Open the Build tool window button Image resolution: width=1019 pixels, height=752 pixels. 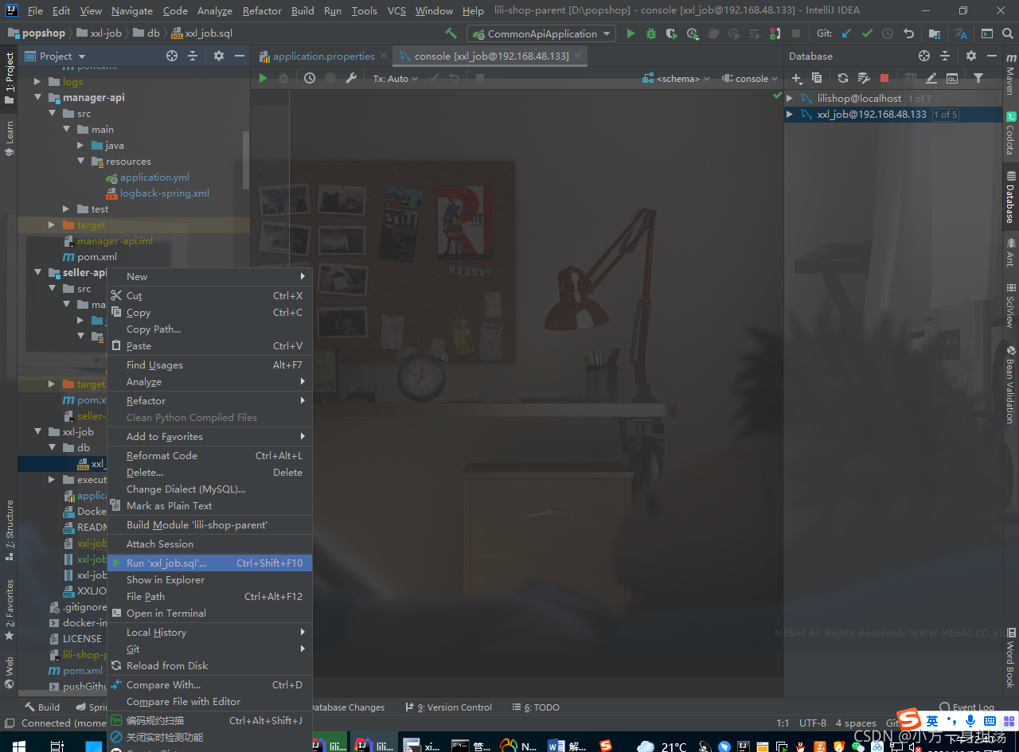click(42, 707)
